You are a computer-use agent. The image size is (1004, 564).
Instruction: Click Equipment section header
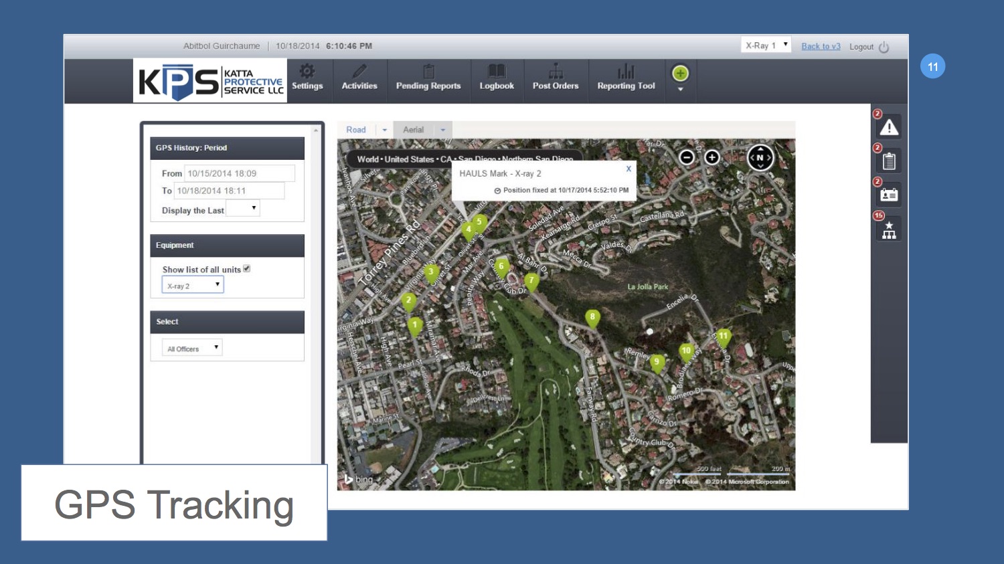[227, 246]
